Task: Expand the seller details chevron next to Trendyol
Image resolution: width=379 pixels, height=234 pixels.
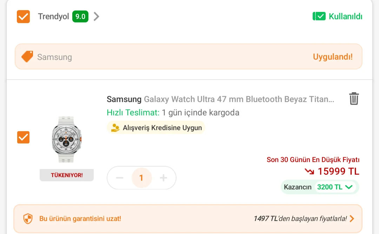Action: point(96,16)
